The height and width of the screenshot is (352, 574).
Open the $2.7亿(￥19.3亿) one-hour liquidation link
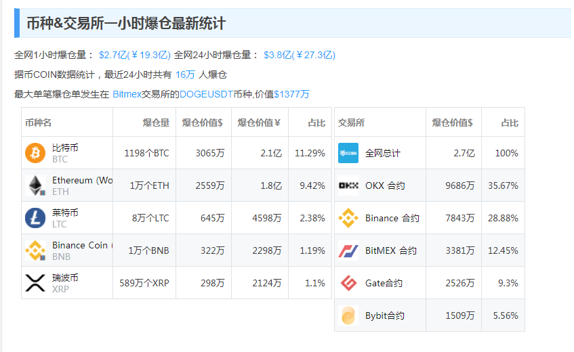[x=135, y=55]
